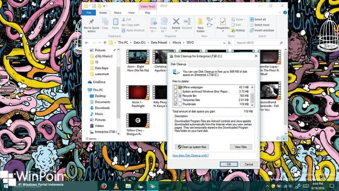Toggle the Recycle Bin checkbox
The height and width of the screenshot is (191, 339).
175,96
